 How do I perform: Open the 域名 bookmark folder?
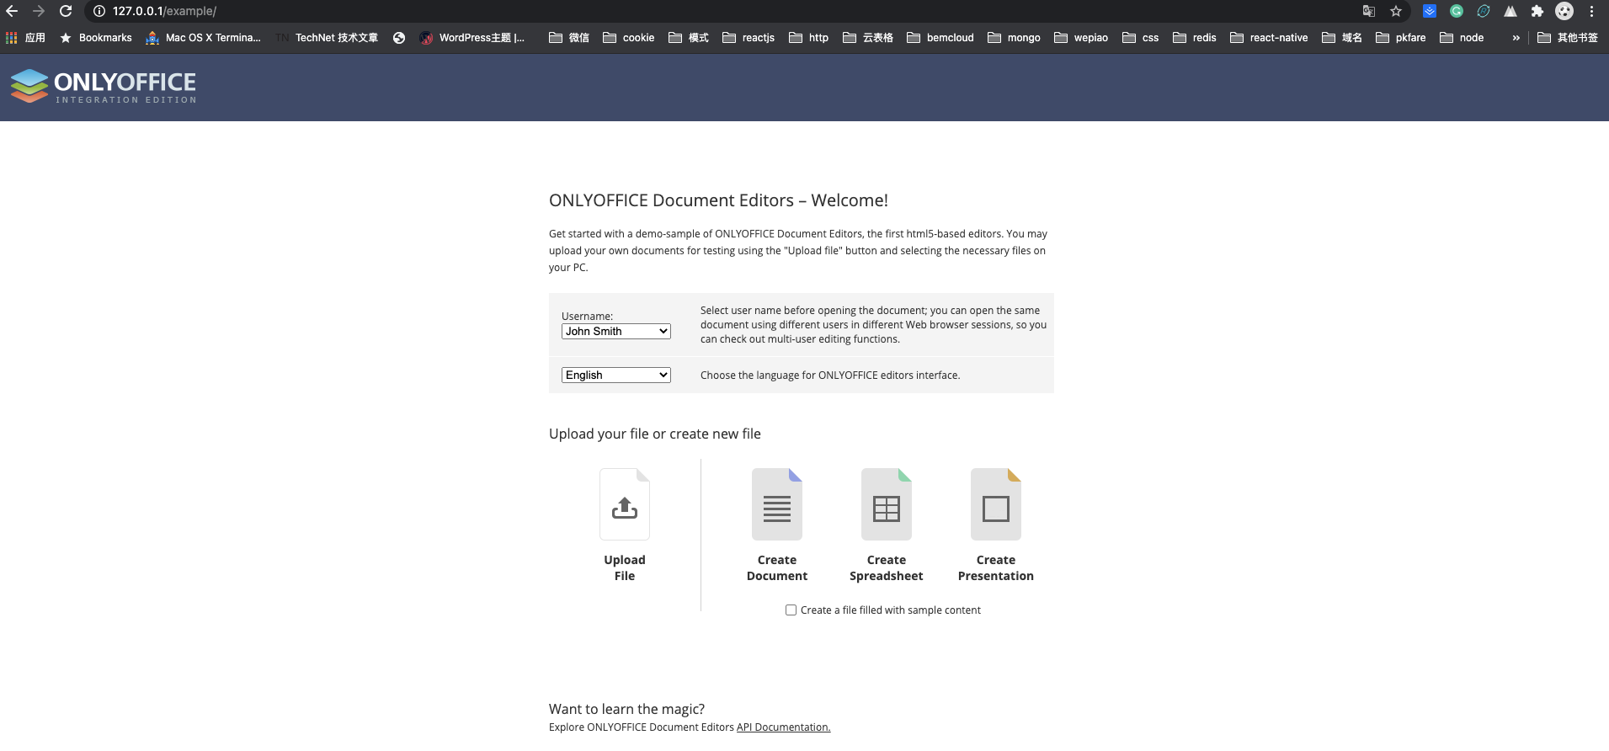tap(1342, 38)
